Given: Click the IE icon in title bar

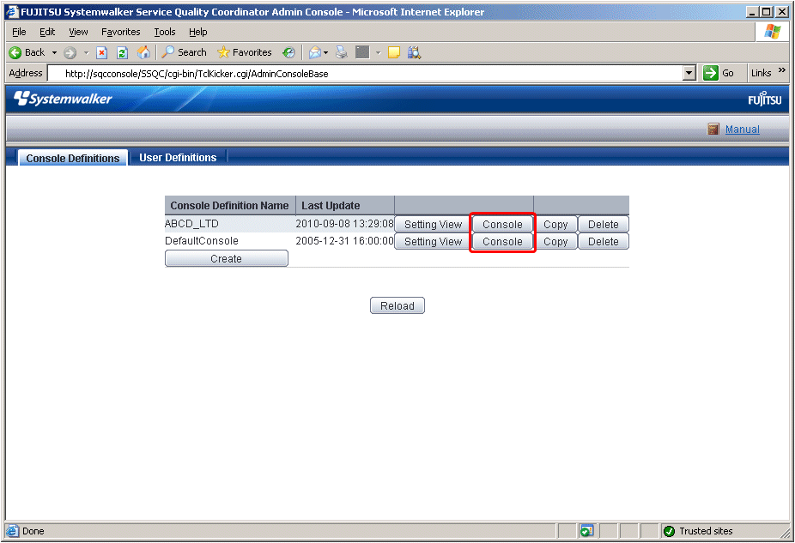Looking at the screenshot, I should [12, 12].
